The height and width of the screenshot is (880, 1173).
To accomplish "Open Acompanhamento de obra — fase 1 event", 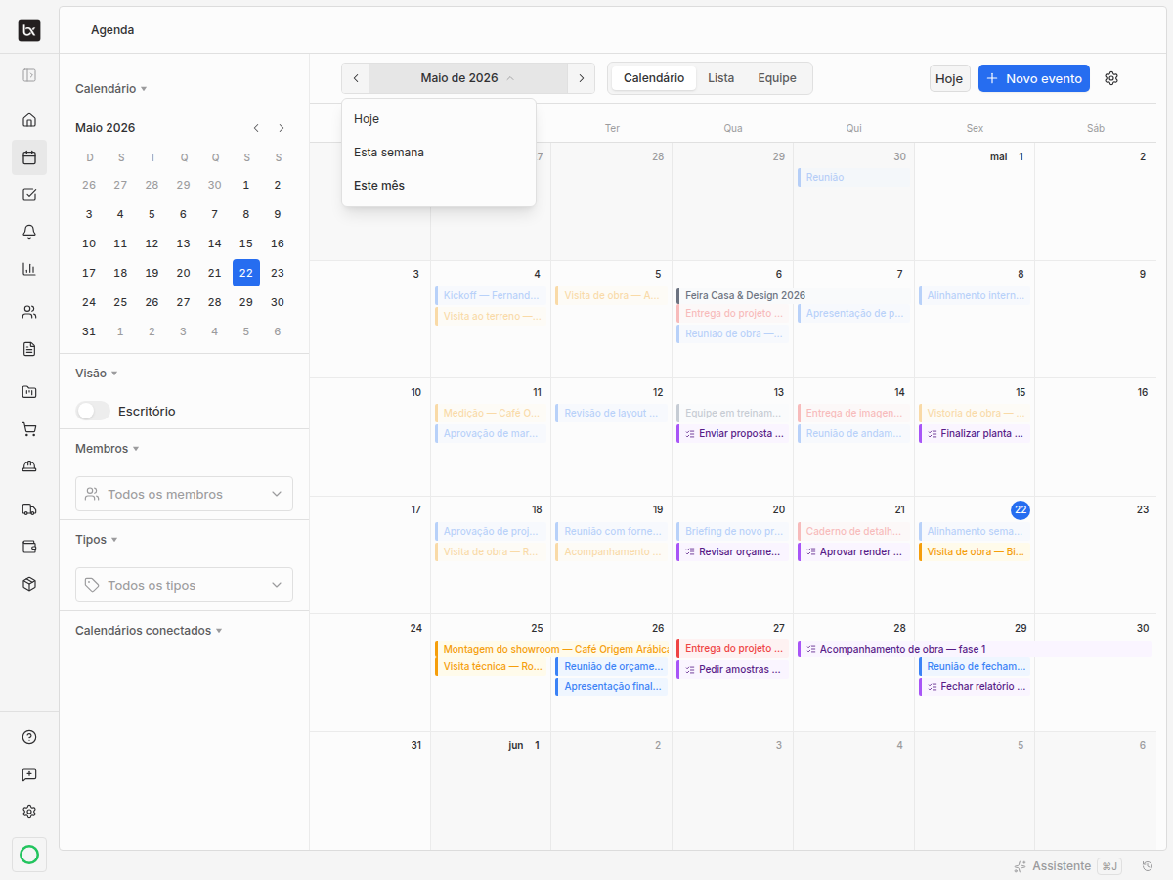I will (x=976, y=649).
